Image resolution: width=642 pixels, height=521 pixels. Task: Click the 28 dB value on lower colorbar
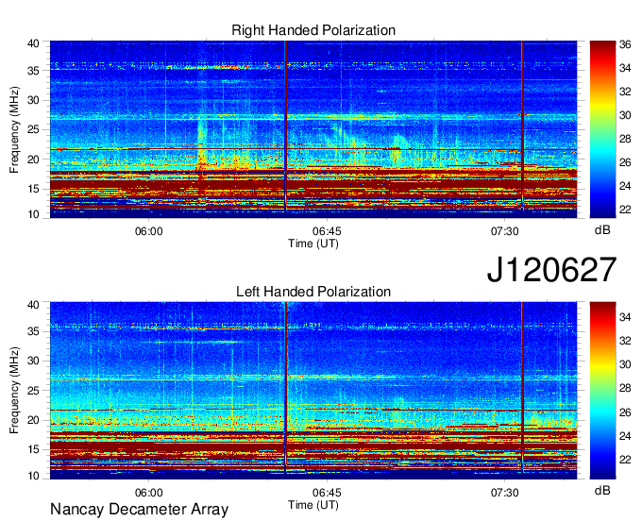click(x=625, y=389)
